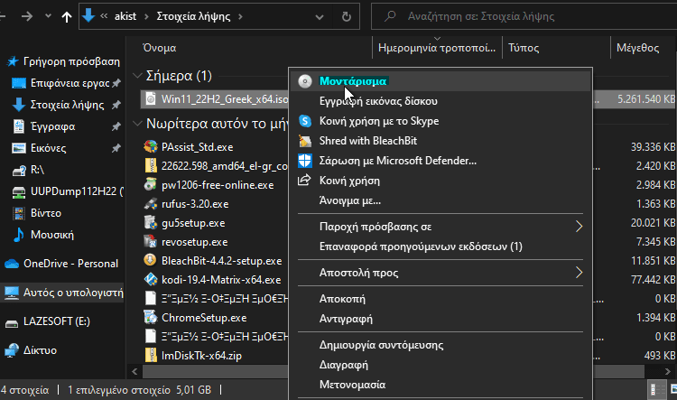
Task: Go up one folder level
Action: (x=67, y=16)
